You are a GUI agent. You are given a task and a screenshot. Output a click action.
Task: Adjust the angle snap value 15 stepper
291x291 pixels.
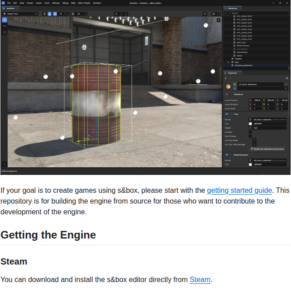[x=67, y=14]
